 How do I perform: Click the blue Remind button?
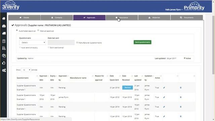128,87
